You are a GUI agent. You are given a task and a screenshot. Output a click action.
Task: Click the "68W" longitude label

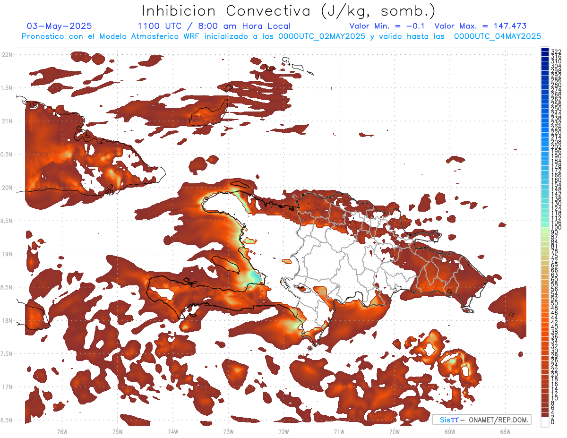point(505,431)
